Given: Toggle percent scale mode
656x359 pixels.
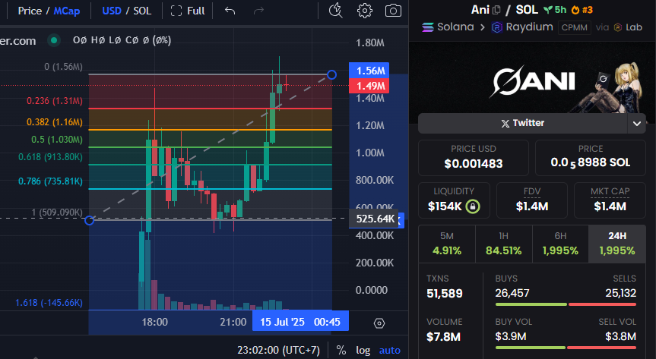Looking at the screenshot, I should pyautogui.click(x=341, y=350).
